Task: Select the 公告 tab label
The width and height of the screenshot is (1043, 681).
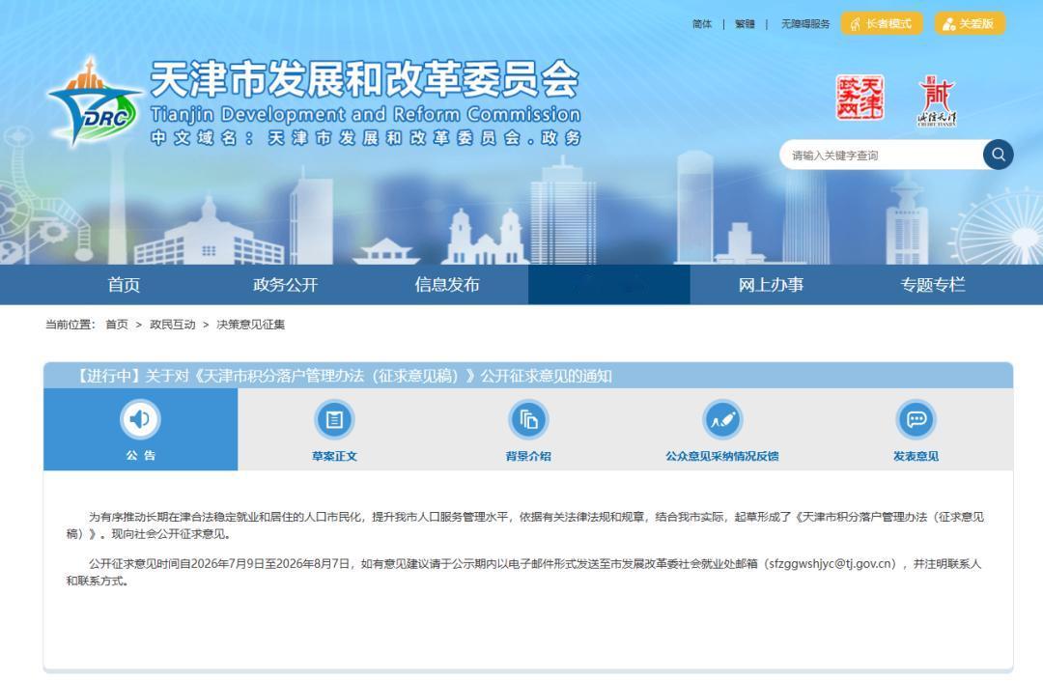Action: 140,456
